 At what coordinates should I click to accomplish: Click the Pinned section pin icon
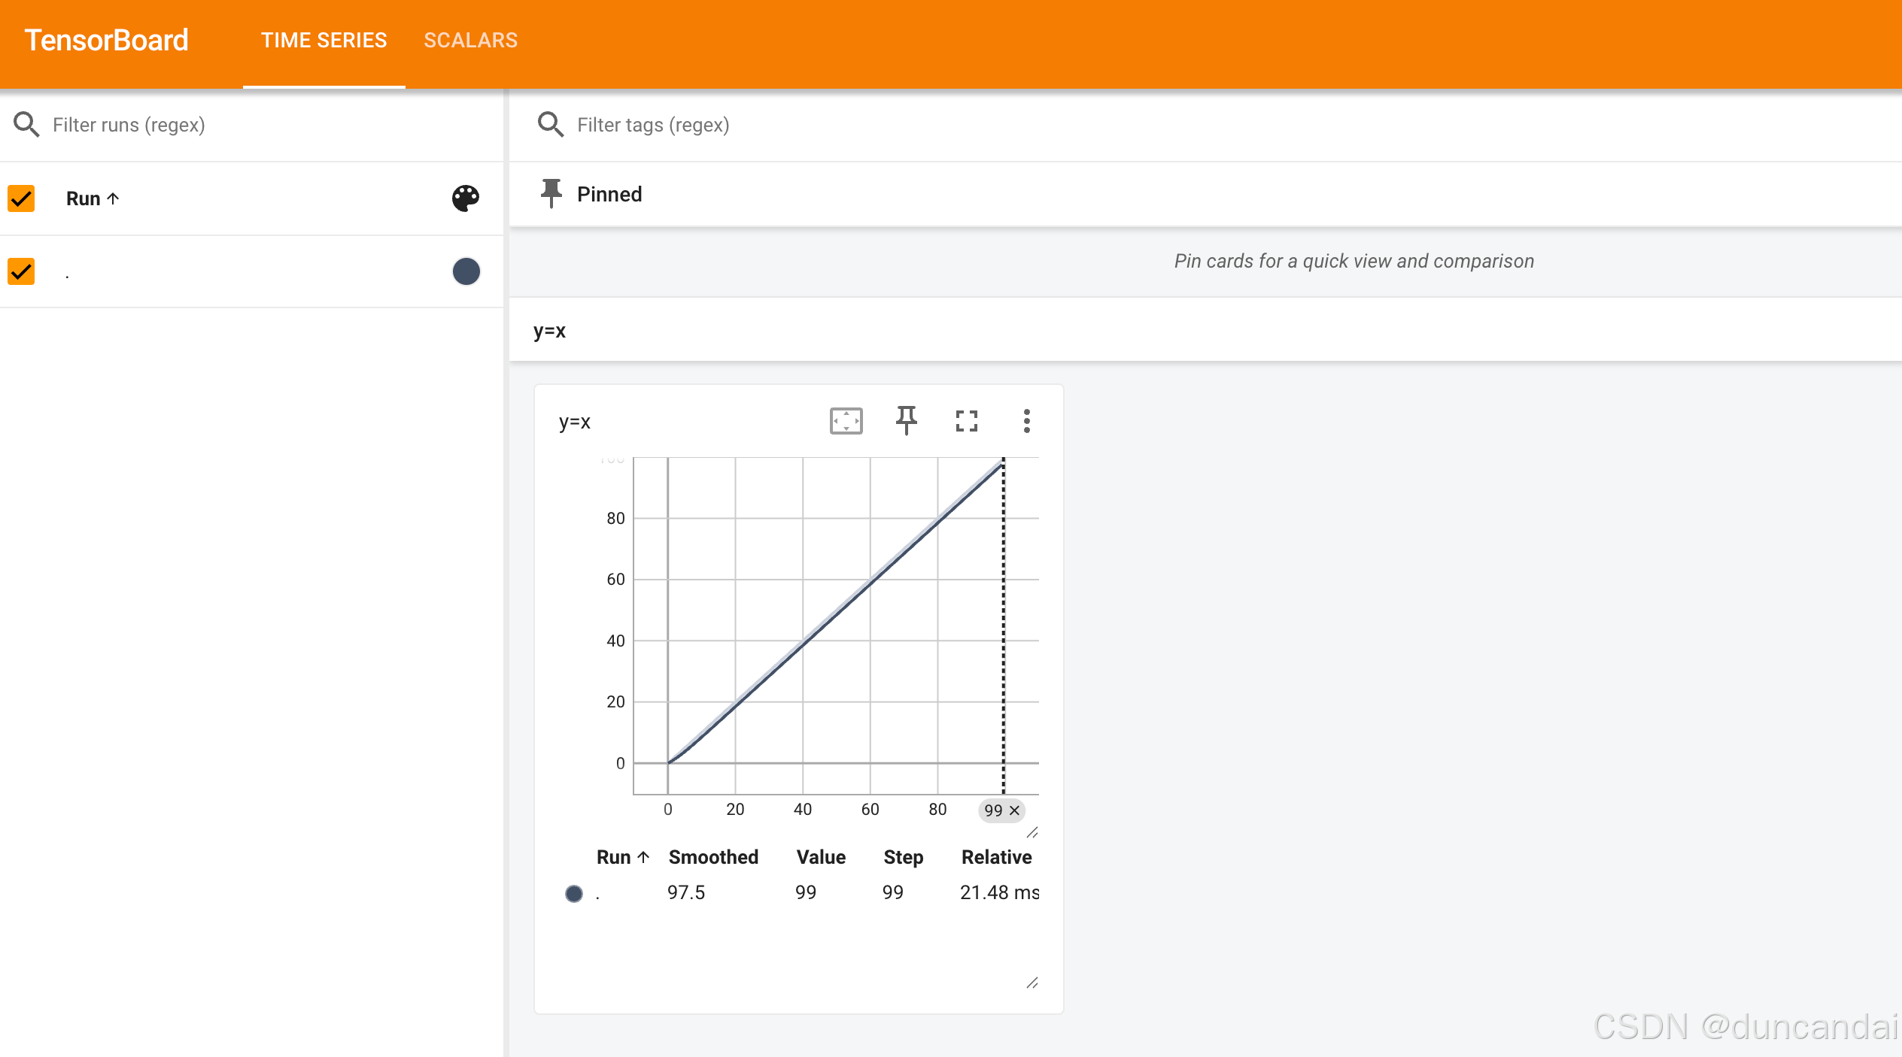point(551,194)
